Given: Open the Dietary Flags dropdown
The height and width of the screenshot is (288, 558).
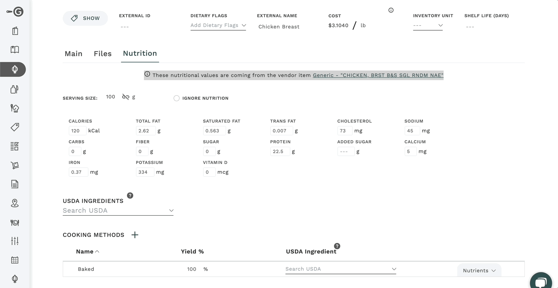Looking at the screenshot, I should (218, 25).
